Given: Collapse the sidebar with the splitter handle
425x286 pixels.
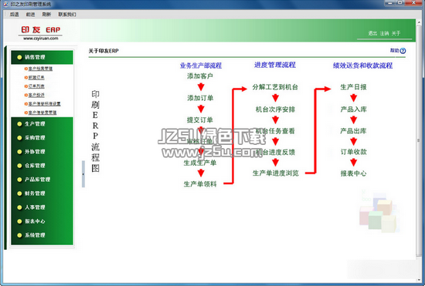Looking at the screenshot, I should coord(83,174).
